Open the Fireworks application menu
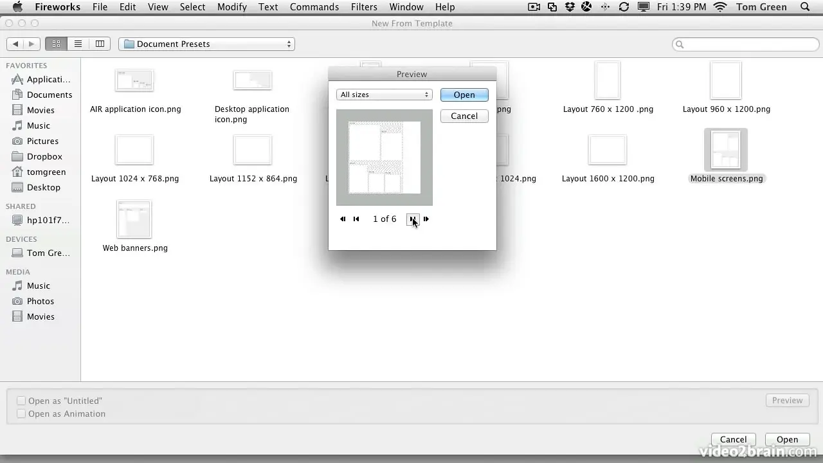Image resolution: width=823 pixels, height=463 pixels. pyautogui.click(x=57, y=7)
